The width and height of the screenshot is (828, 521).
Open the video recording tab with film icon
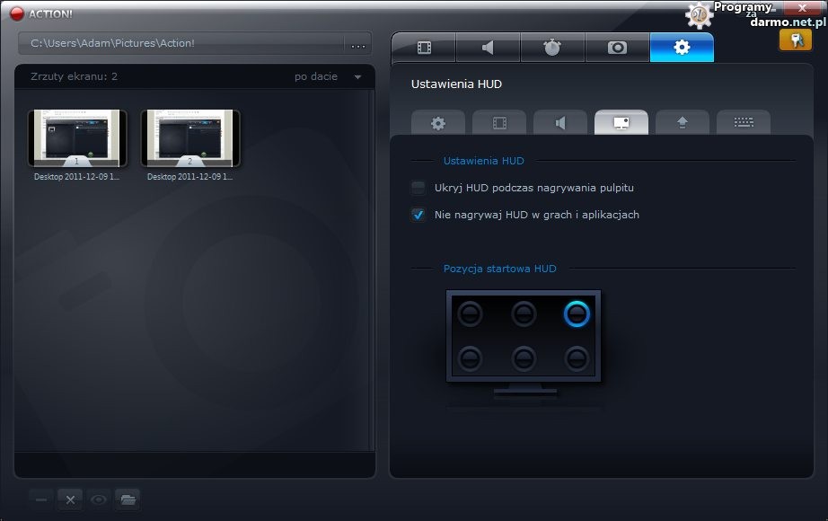tap(424, 48)
